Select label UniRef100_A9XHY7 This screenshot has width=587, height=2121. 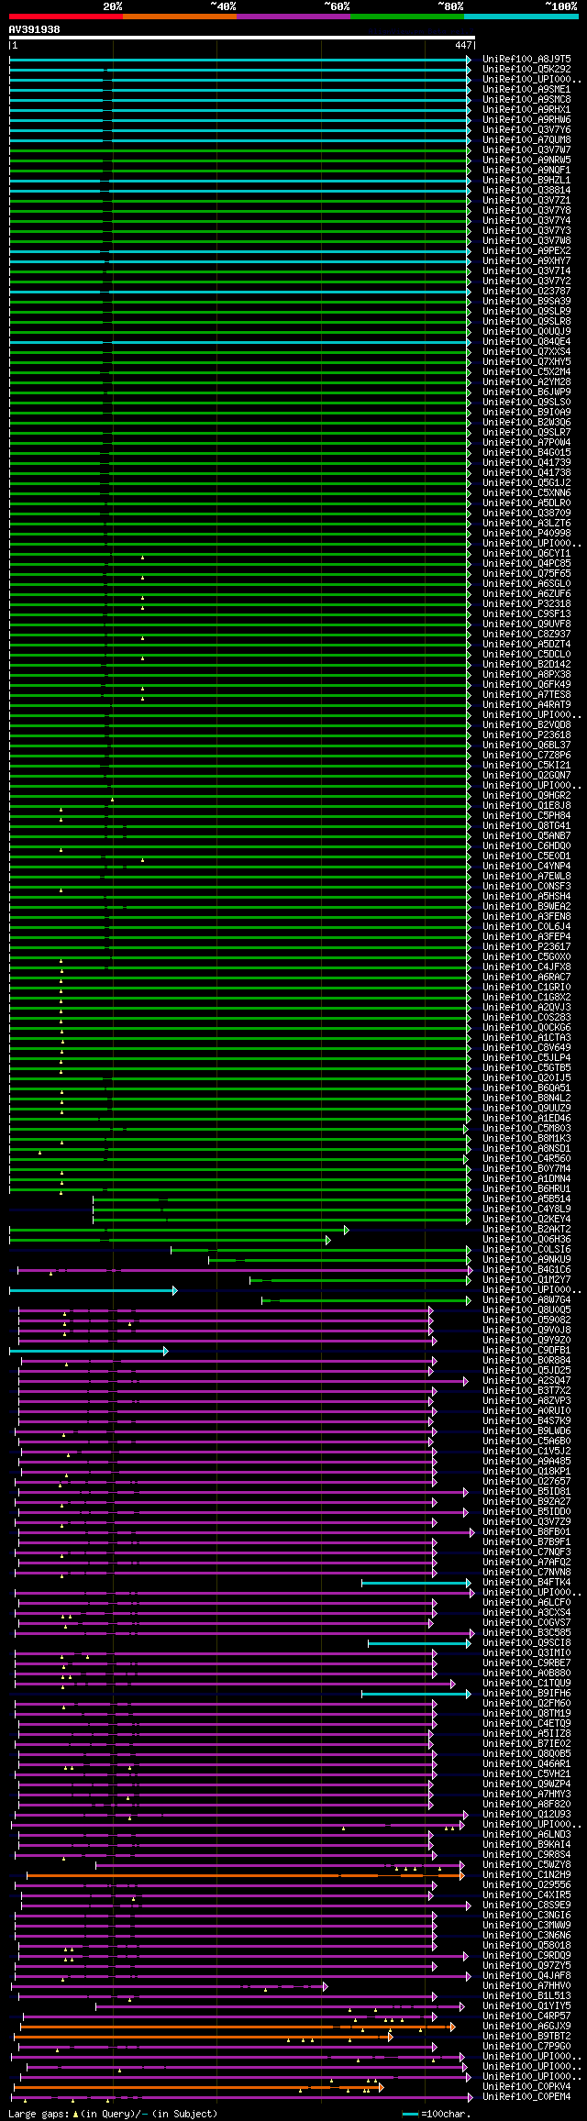(x=526, y=260)
